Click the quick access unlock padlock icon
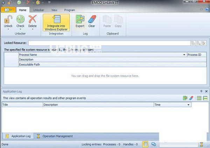 (9, 2)
